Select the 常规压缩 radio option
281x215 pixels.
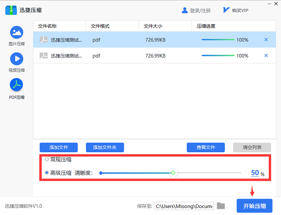click(46, 159)
